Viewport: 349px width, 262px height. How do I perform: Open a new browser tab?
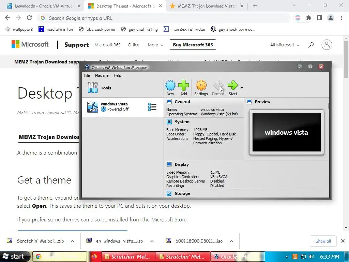pyautogui.click(x=255, y=6)
